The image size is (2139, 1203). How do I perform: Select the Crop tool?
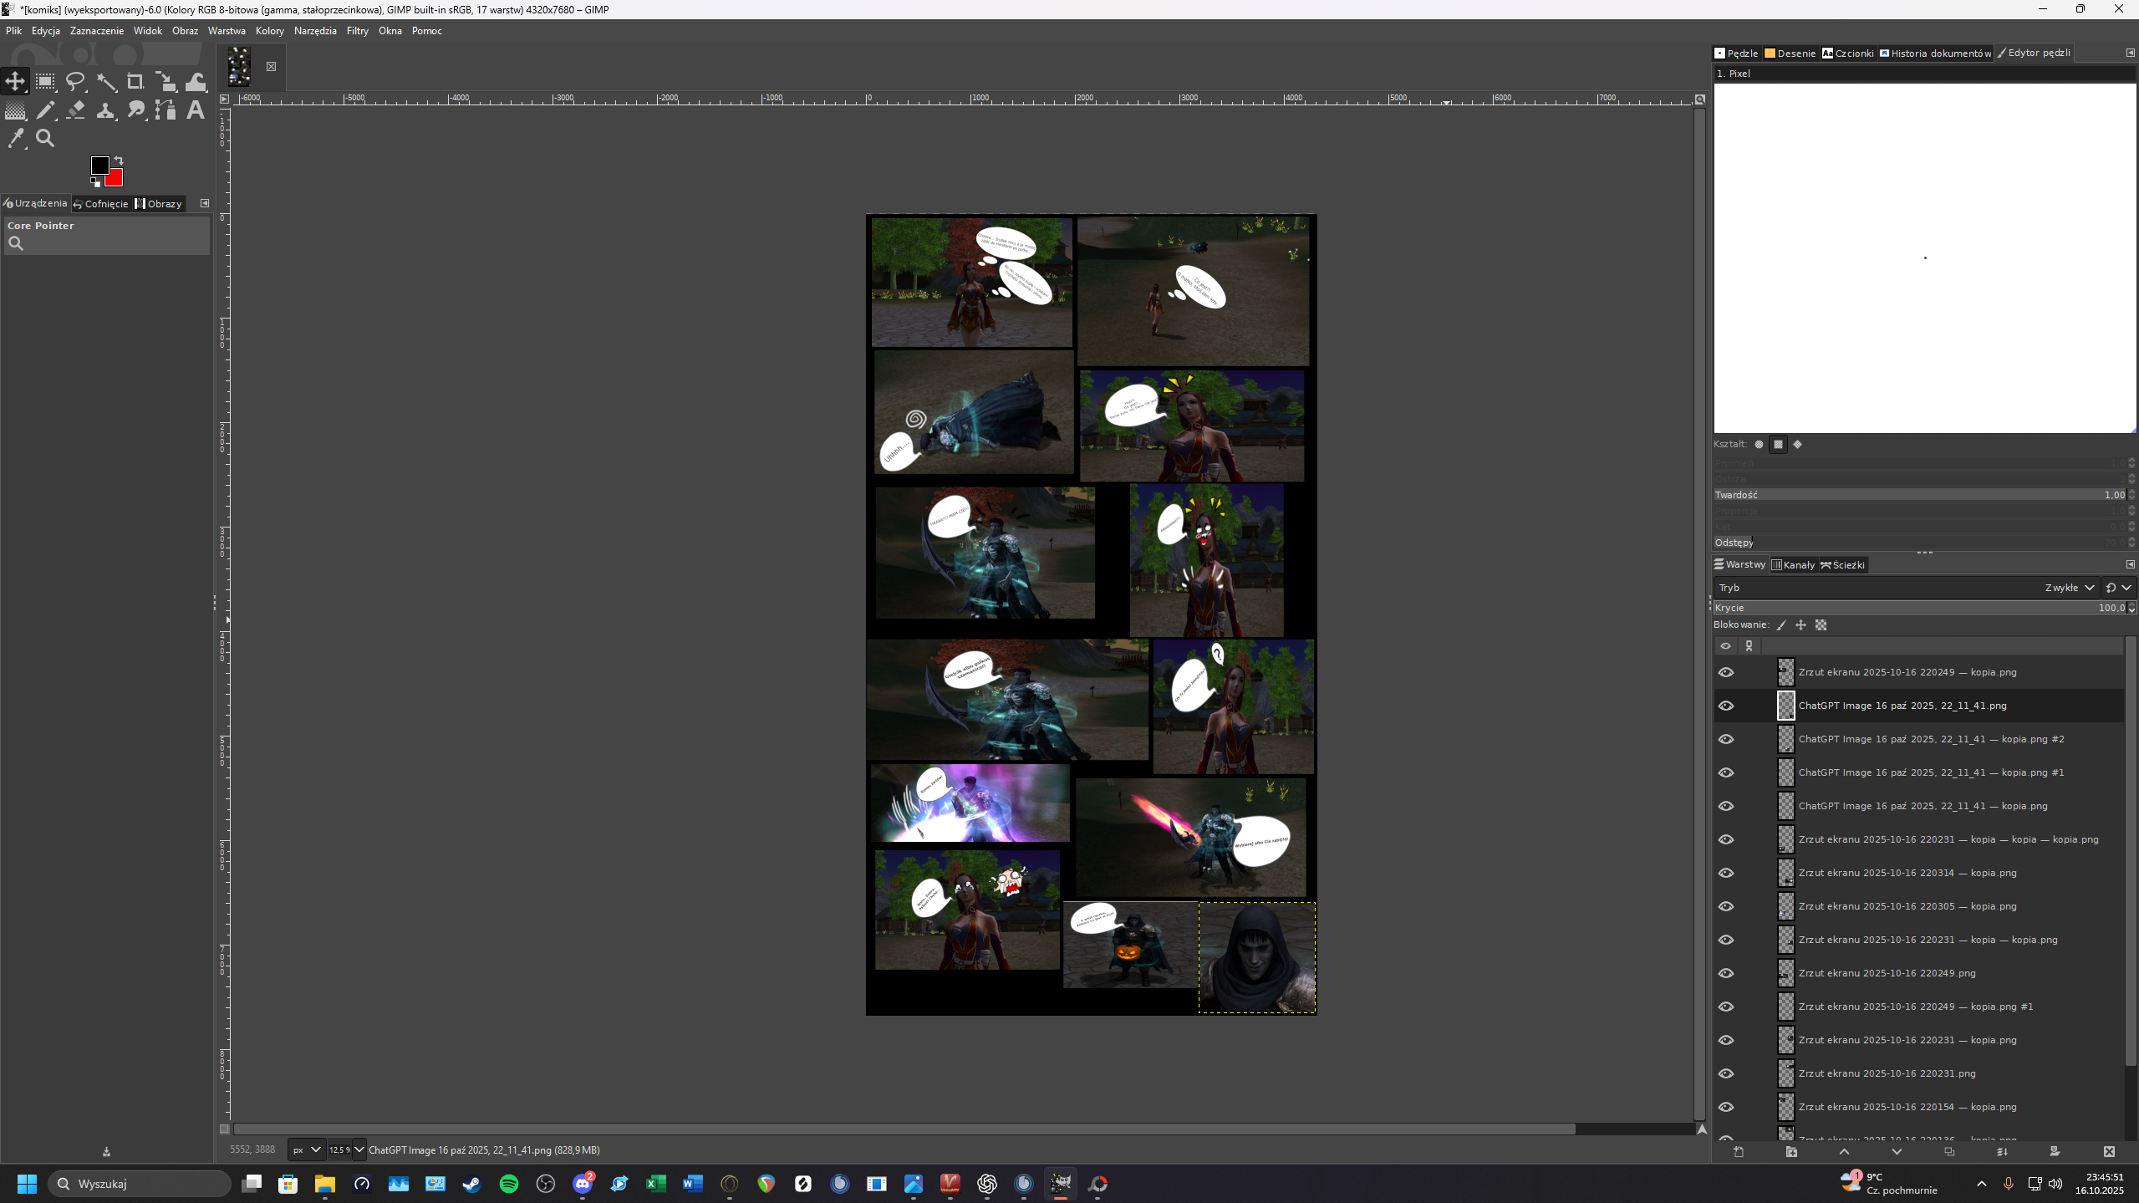point(135,82)
